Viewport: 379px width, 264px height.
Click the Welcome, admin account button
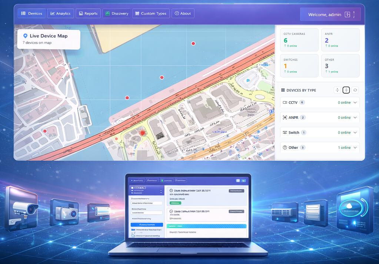click(330, 14)
